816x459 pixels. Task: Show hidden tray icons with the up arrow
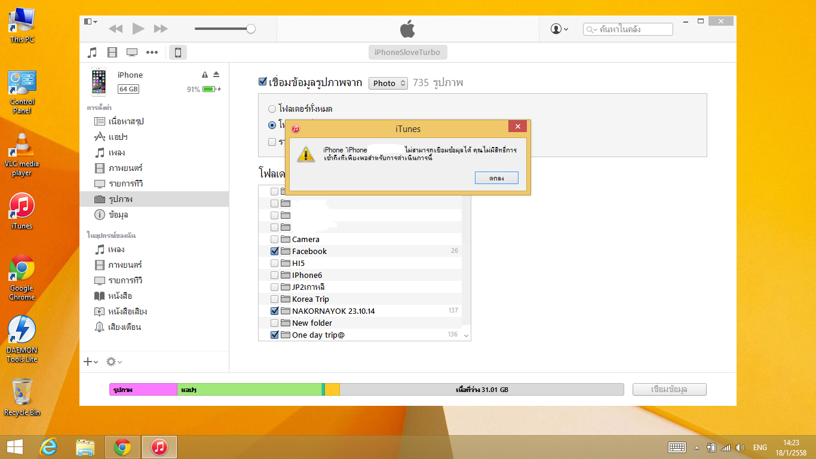tap(697, 447)
